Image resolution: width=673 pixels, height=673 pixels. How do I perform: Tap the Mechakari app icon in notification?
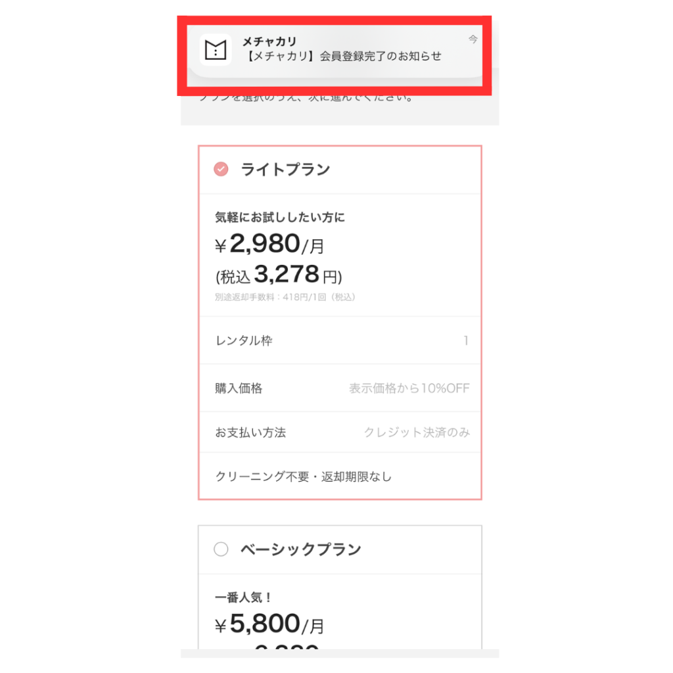pos(216,50)
